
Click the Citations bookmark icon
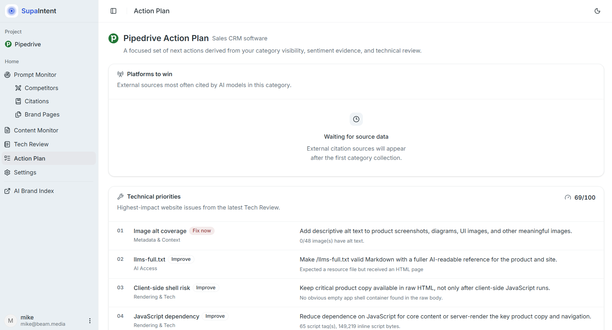(18, 101)
